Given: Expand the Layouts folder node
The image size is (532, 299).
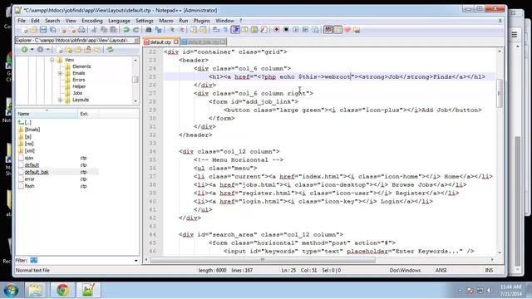Looking at the screenshot, I should coord(60,100).
